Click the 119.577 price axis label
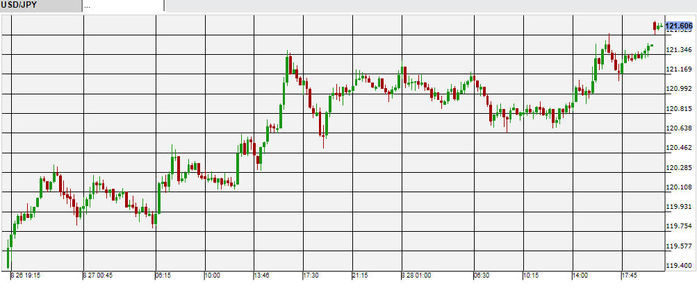This screenshot has height=288, width=697. coord(679,246)
